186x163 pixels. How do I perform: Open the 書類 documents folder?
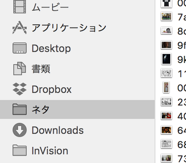77,69
